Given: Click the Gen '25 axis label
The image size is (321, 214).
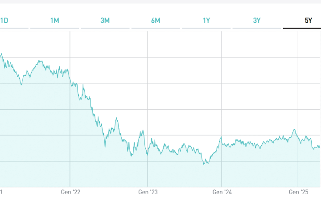Looking at the screenshot, I should coord(298,192).
